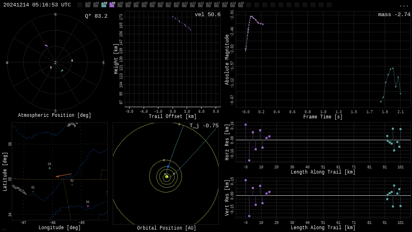
Task: Select station 10 box in top strip
Action: coord(160,5)
